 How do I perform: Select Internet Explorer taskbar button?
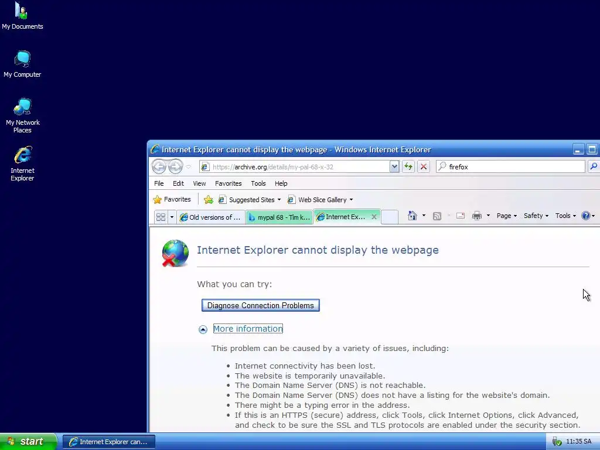pos(109,442)
